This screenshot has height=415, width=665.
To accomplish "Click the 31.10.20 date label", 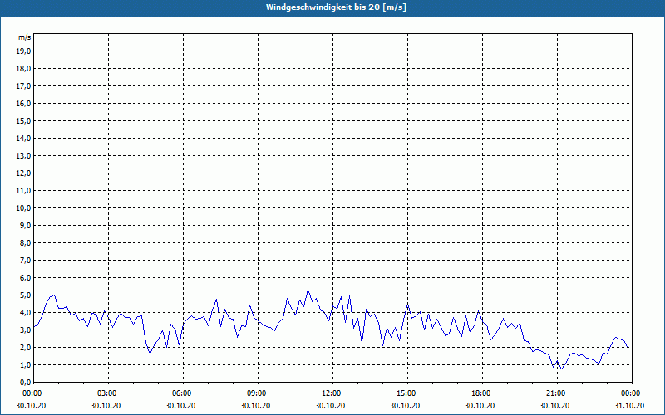I will pyautogui.click(x=628, y=405).
